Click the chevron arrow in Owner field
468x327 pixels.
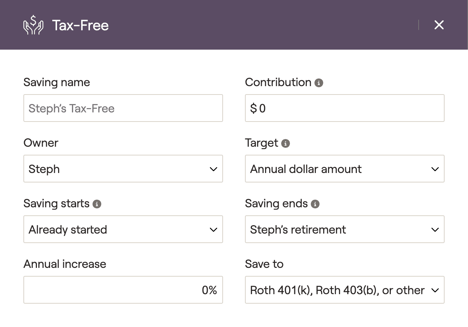[x=214, y=169]
